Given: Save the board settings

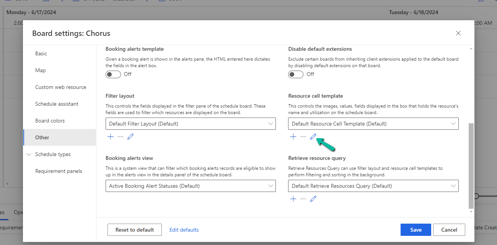Looking at the screenshot, I should 416,229.
